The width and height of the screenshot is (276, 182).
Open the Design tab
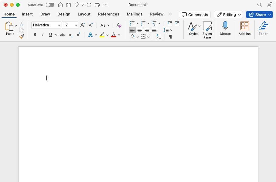[x=64, y=14]
